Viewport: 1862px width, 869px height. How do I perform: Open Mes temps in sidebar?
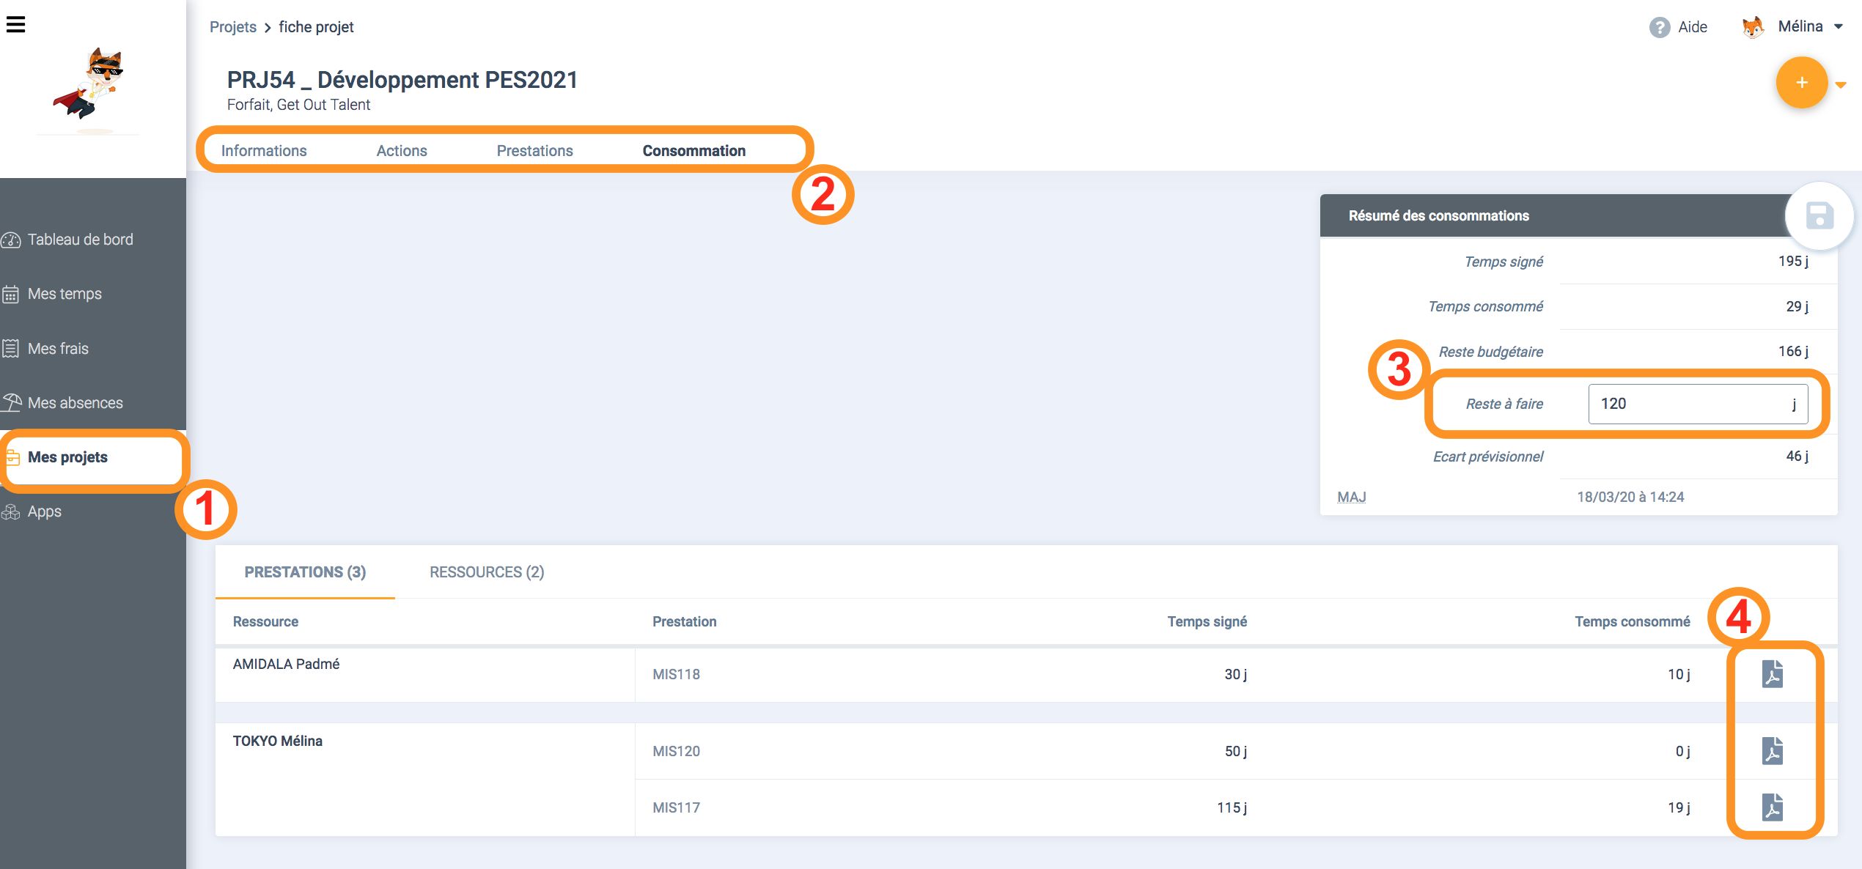[x=65, y=295]
